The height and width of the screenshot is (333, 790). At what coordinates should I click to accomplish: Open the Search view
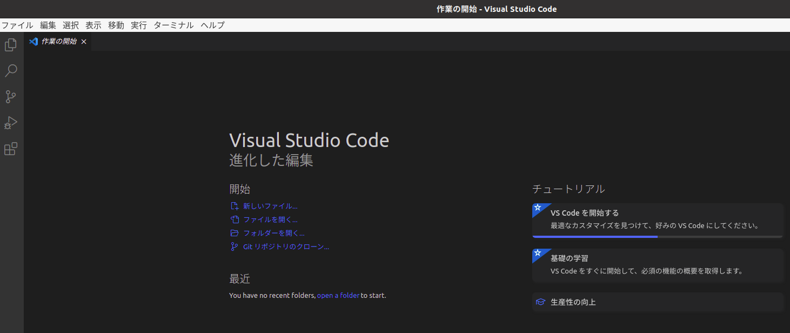(x=10, y=71)
